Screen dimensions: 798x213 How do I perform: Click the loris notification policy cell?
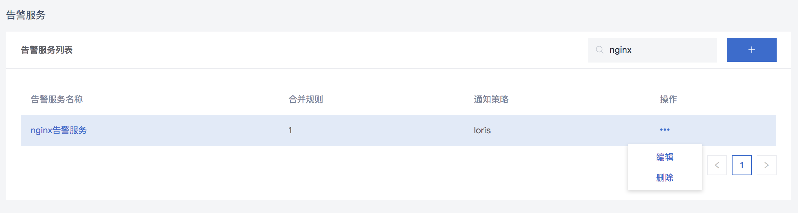coord(482,130)
